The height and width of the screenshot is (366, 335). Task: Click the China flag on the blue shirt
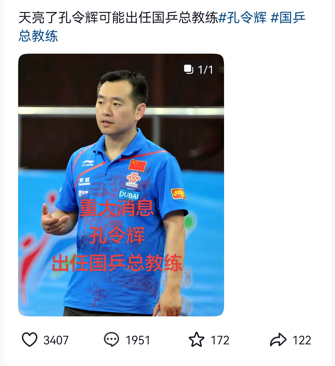click(x=137, y=165)
